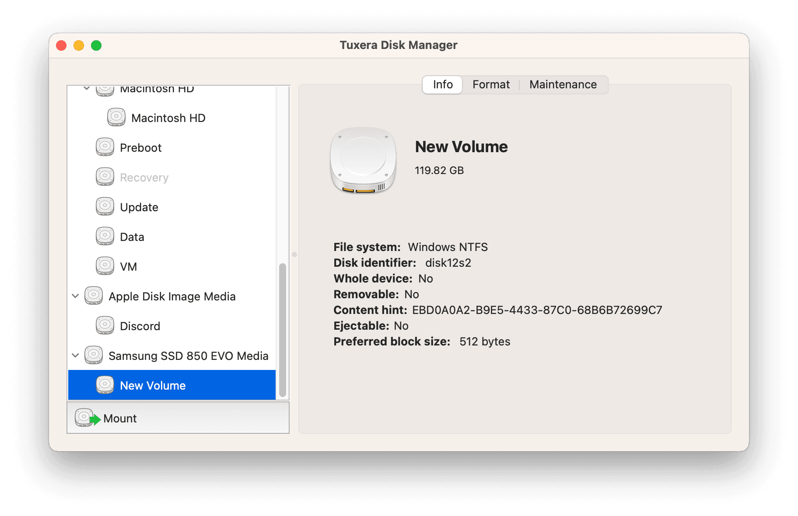Select the grayed-out Recovery volume
This screenshot has width=798, height=516.
coord(143,177)
